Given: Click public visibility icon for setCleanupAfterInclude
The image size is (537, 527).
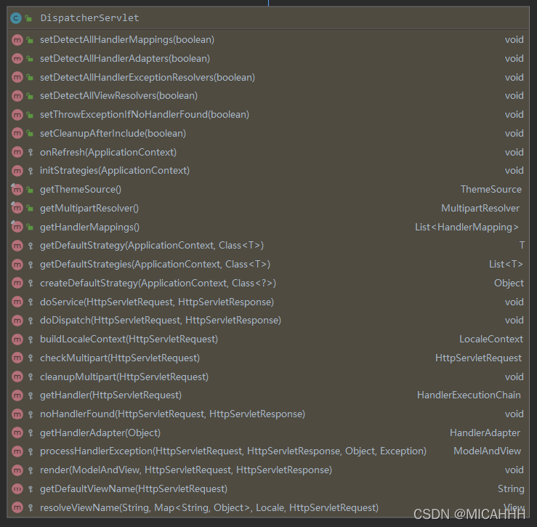Looking at the screenshot, I should (30, 133).
